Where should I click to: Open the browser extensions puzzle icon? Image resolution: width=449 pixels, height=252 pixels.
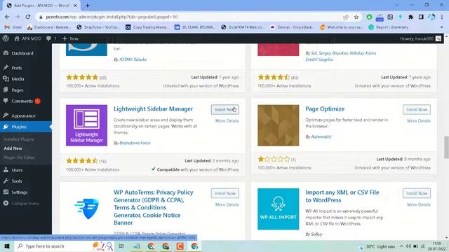(410, 17)
